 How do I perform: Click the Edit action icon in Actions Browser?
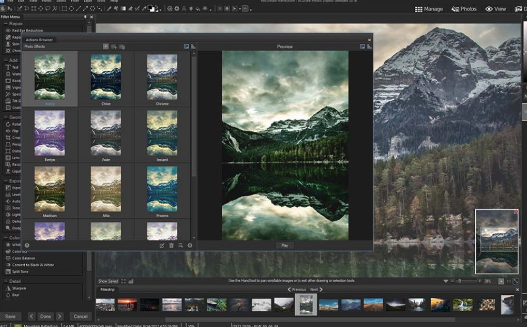(162, 246)
